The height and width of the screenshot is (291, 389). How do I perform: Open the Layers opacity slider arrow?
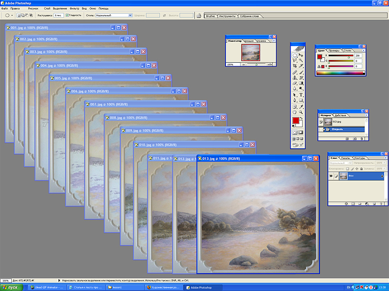point(385,163)
